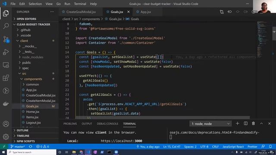Open the Selection menu
This screenshot has width=276, height=155.
(x=35, y=4)
